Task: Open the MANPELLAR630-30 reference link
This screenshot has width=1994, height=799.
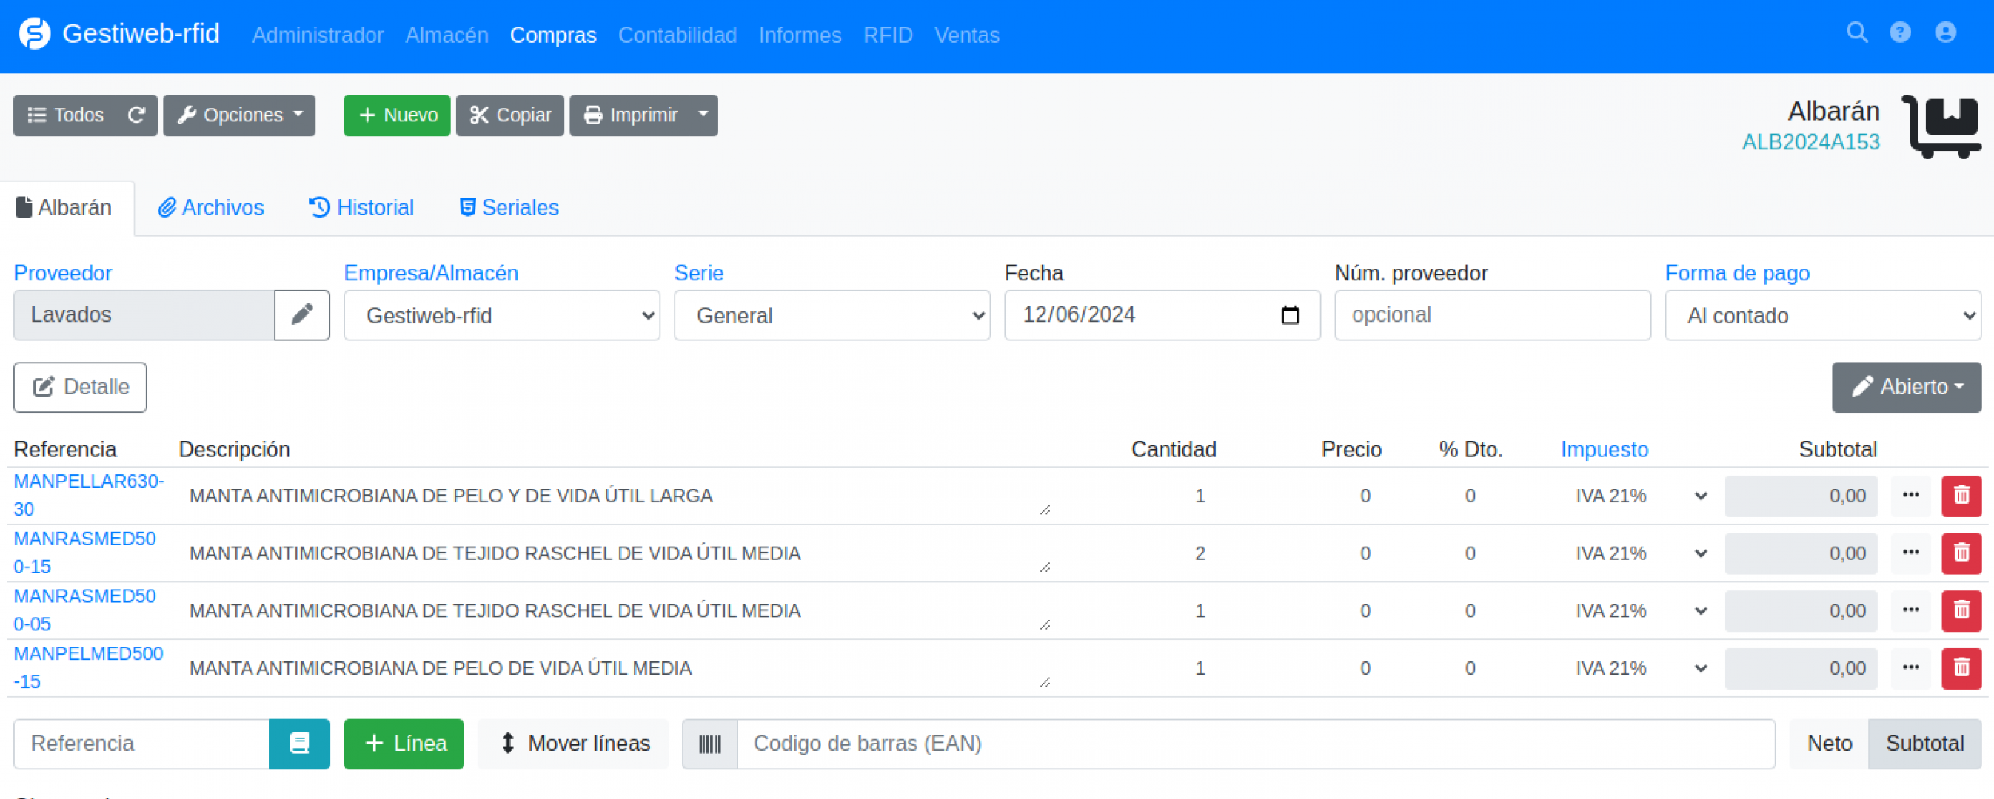Action: click(88, 495)
